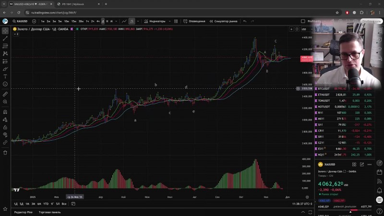This screenshot has width=384, height=216.
Task: Collapse bottom panel chevron
Action: pos(303,212)
